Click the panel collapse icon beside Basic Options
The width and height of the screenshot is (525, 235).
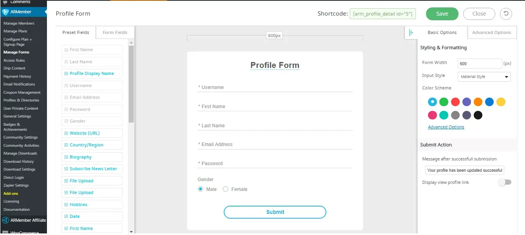pos(411,33)
